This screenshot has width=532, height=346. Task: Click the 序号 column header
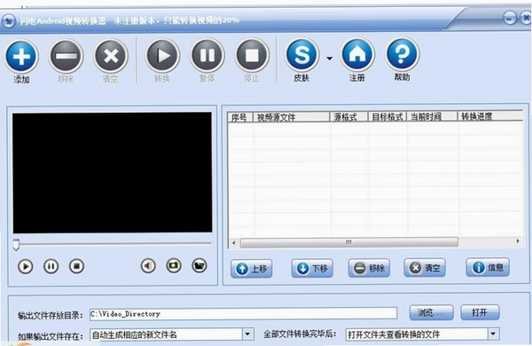tap(240, 117)
